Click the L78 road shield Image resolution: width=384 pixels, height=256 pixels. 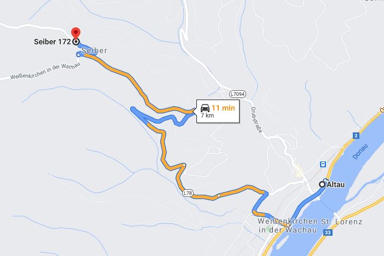pos(188,193)
